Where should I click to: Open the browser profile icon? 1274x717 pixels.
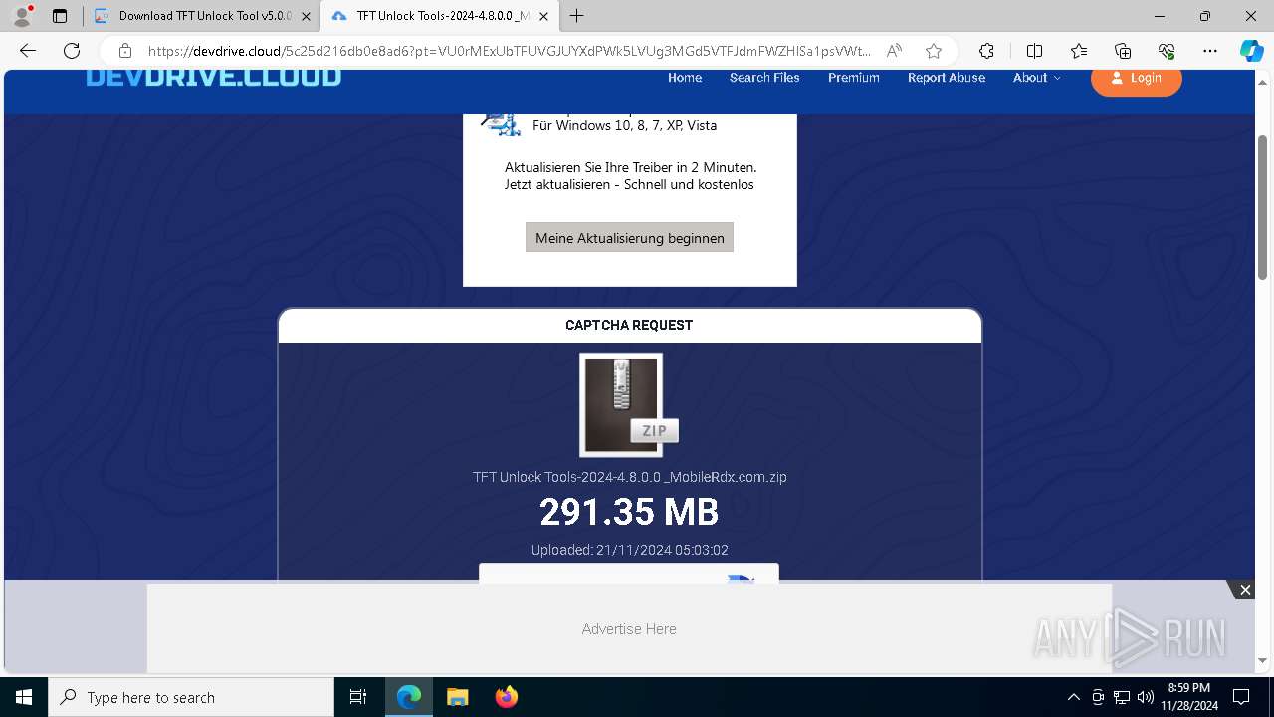click(x=21, y=16)
